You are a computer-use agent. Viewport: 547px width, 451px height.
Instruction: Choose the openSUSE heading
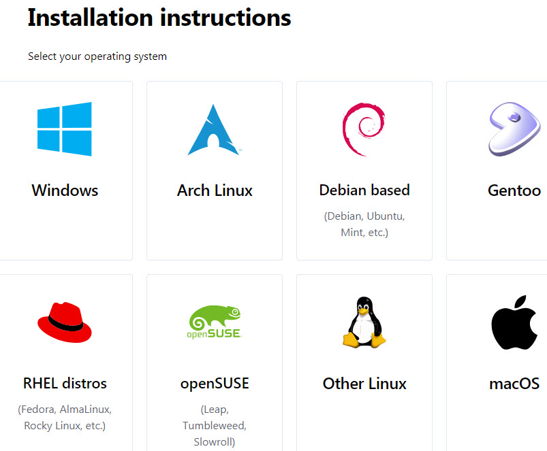pos(215,384)
